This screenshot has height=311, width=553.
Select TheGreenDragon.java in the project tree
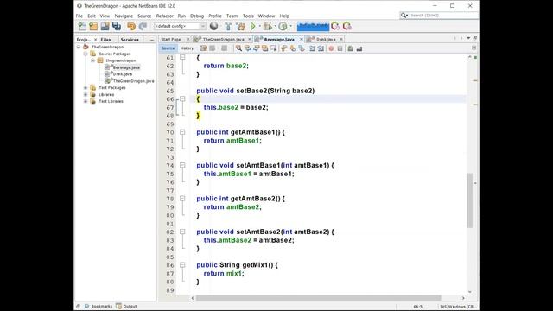pos(133,80)
